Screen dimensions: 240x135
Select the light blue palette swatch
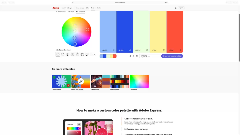pyautogui.click(x=108, y=32)
